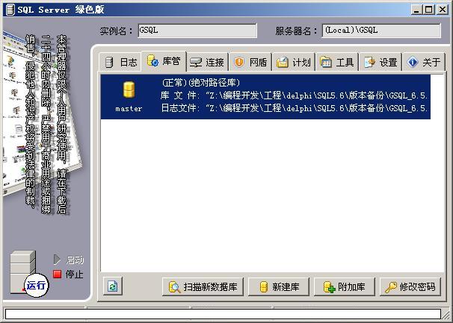Viewport: 453px width, 323px height.
Task: Click the 运行 status badge
Action: 36,285
